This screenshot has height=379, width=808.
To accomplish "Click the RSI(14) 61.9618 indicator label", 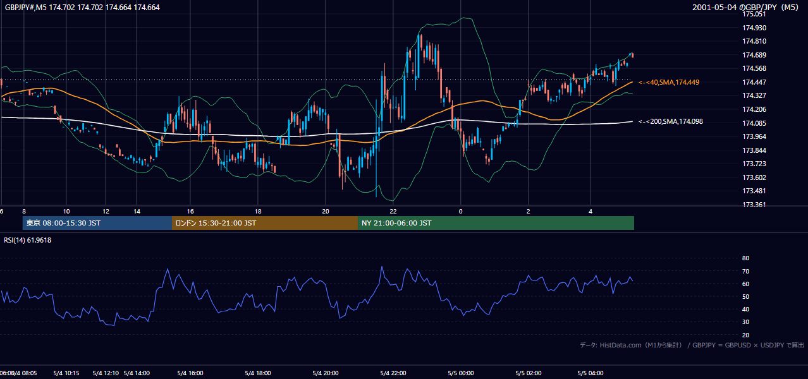I will (28, 240).
